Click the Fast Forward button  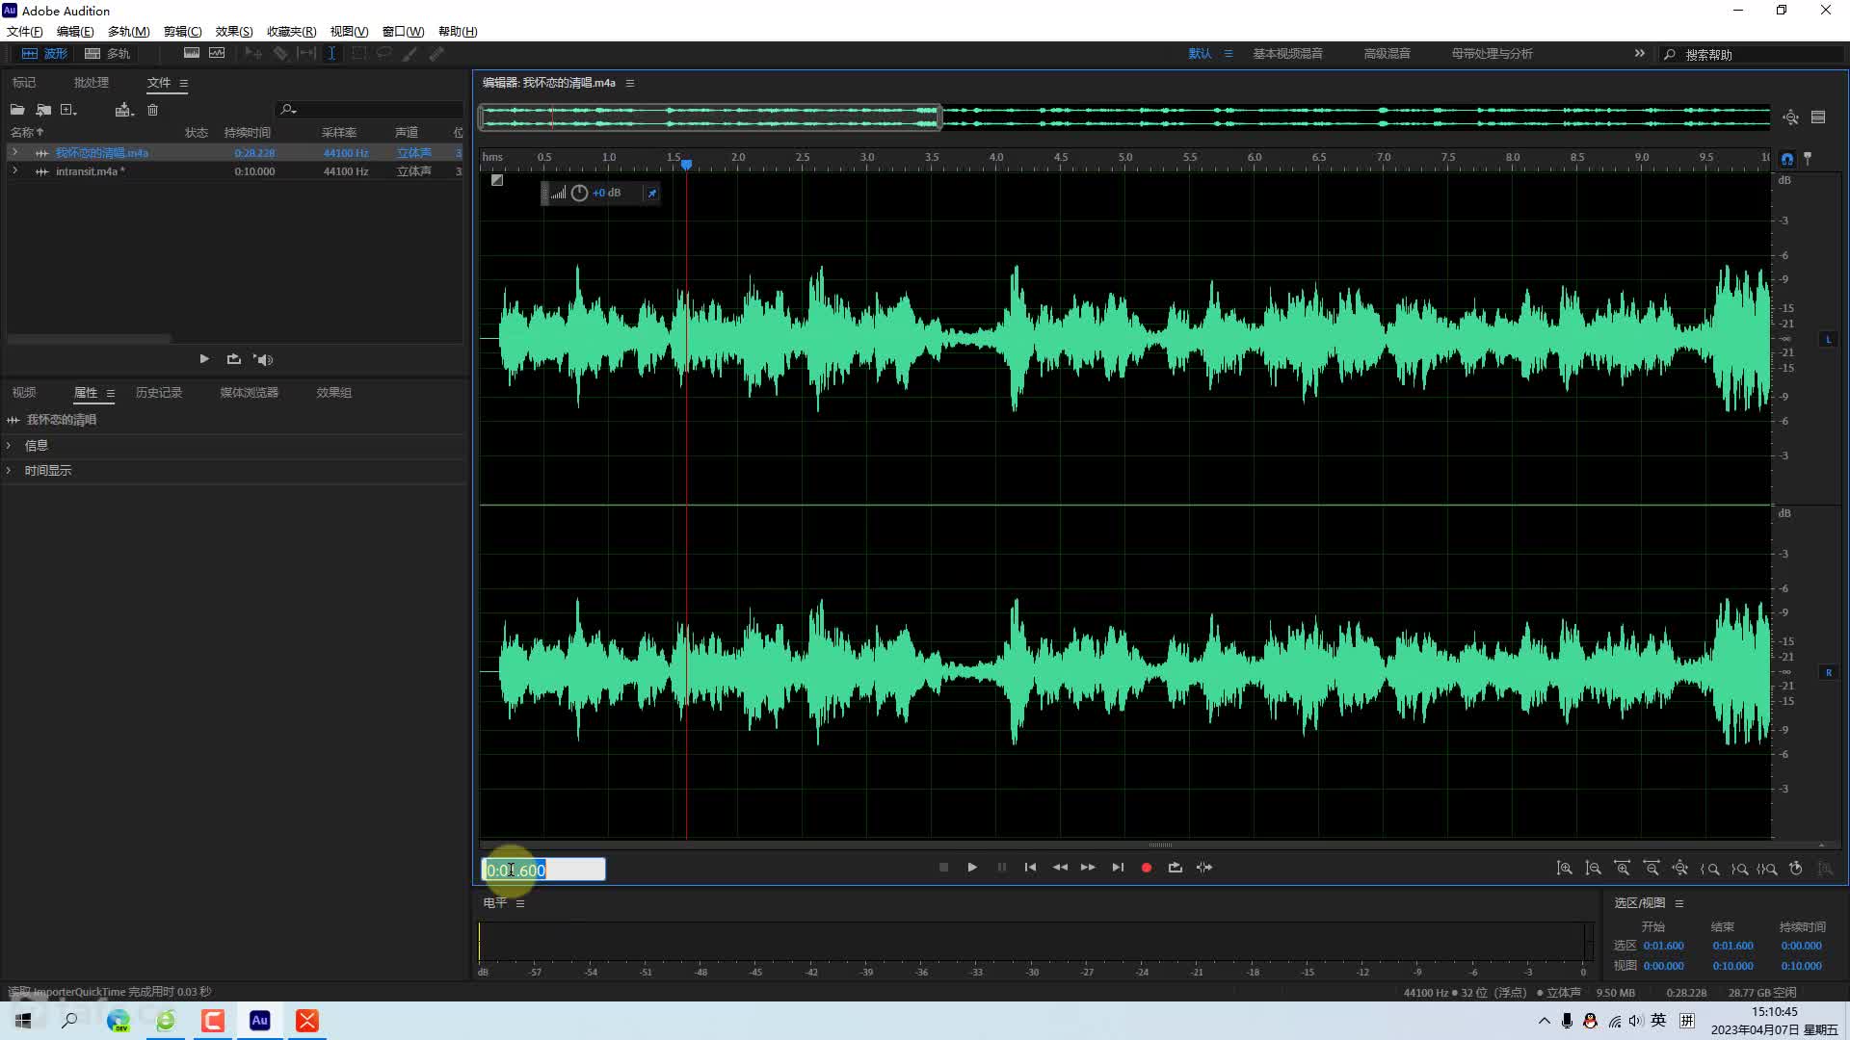[x=1088, y=868]
